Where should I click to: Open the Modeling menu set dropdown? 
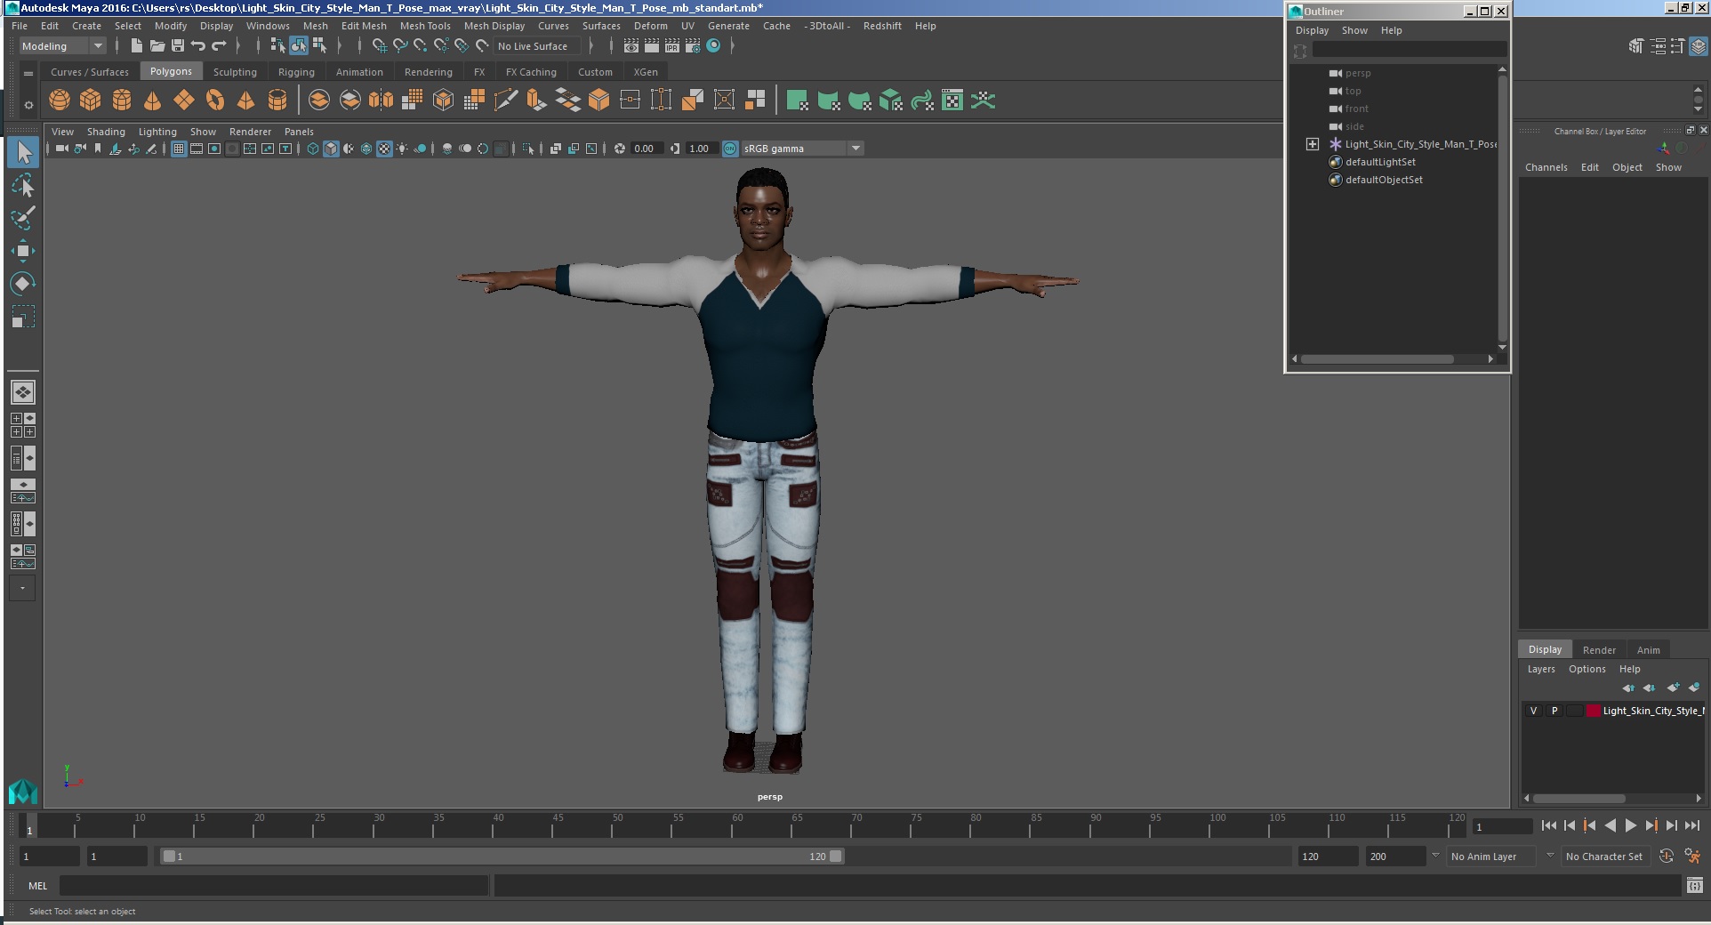pyautogui.click(x=62, y=46)
